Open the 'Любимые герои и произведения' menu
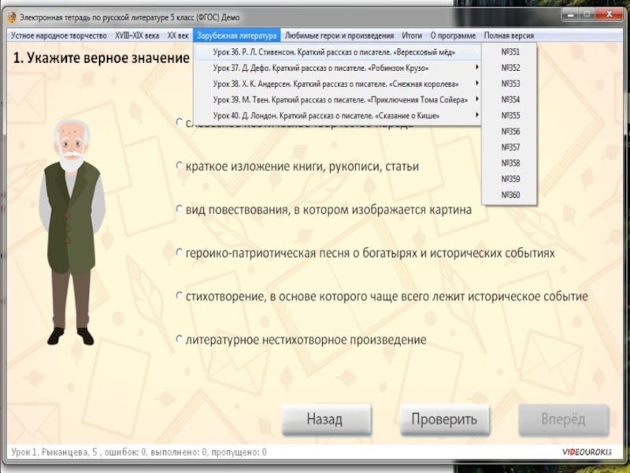630x473 pixels. tap(339, 35)
